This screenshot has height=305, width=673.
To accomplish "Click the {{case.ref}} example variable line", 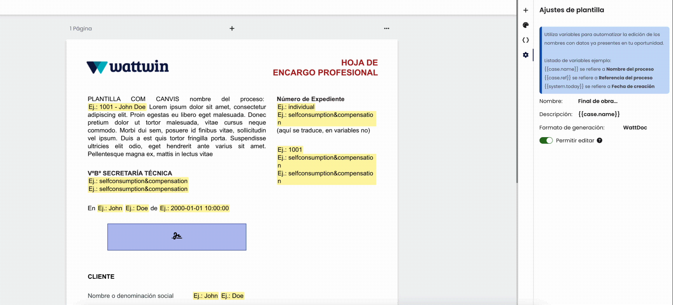I will pyautogui.click(x=598, y=78).
